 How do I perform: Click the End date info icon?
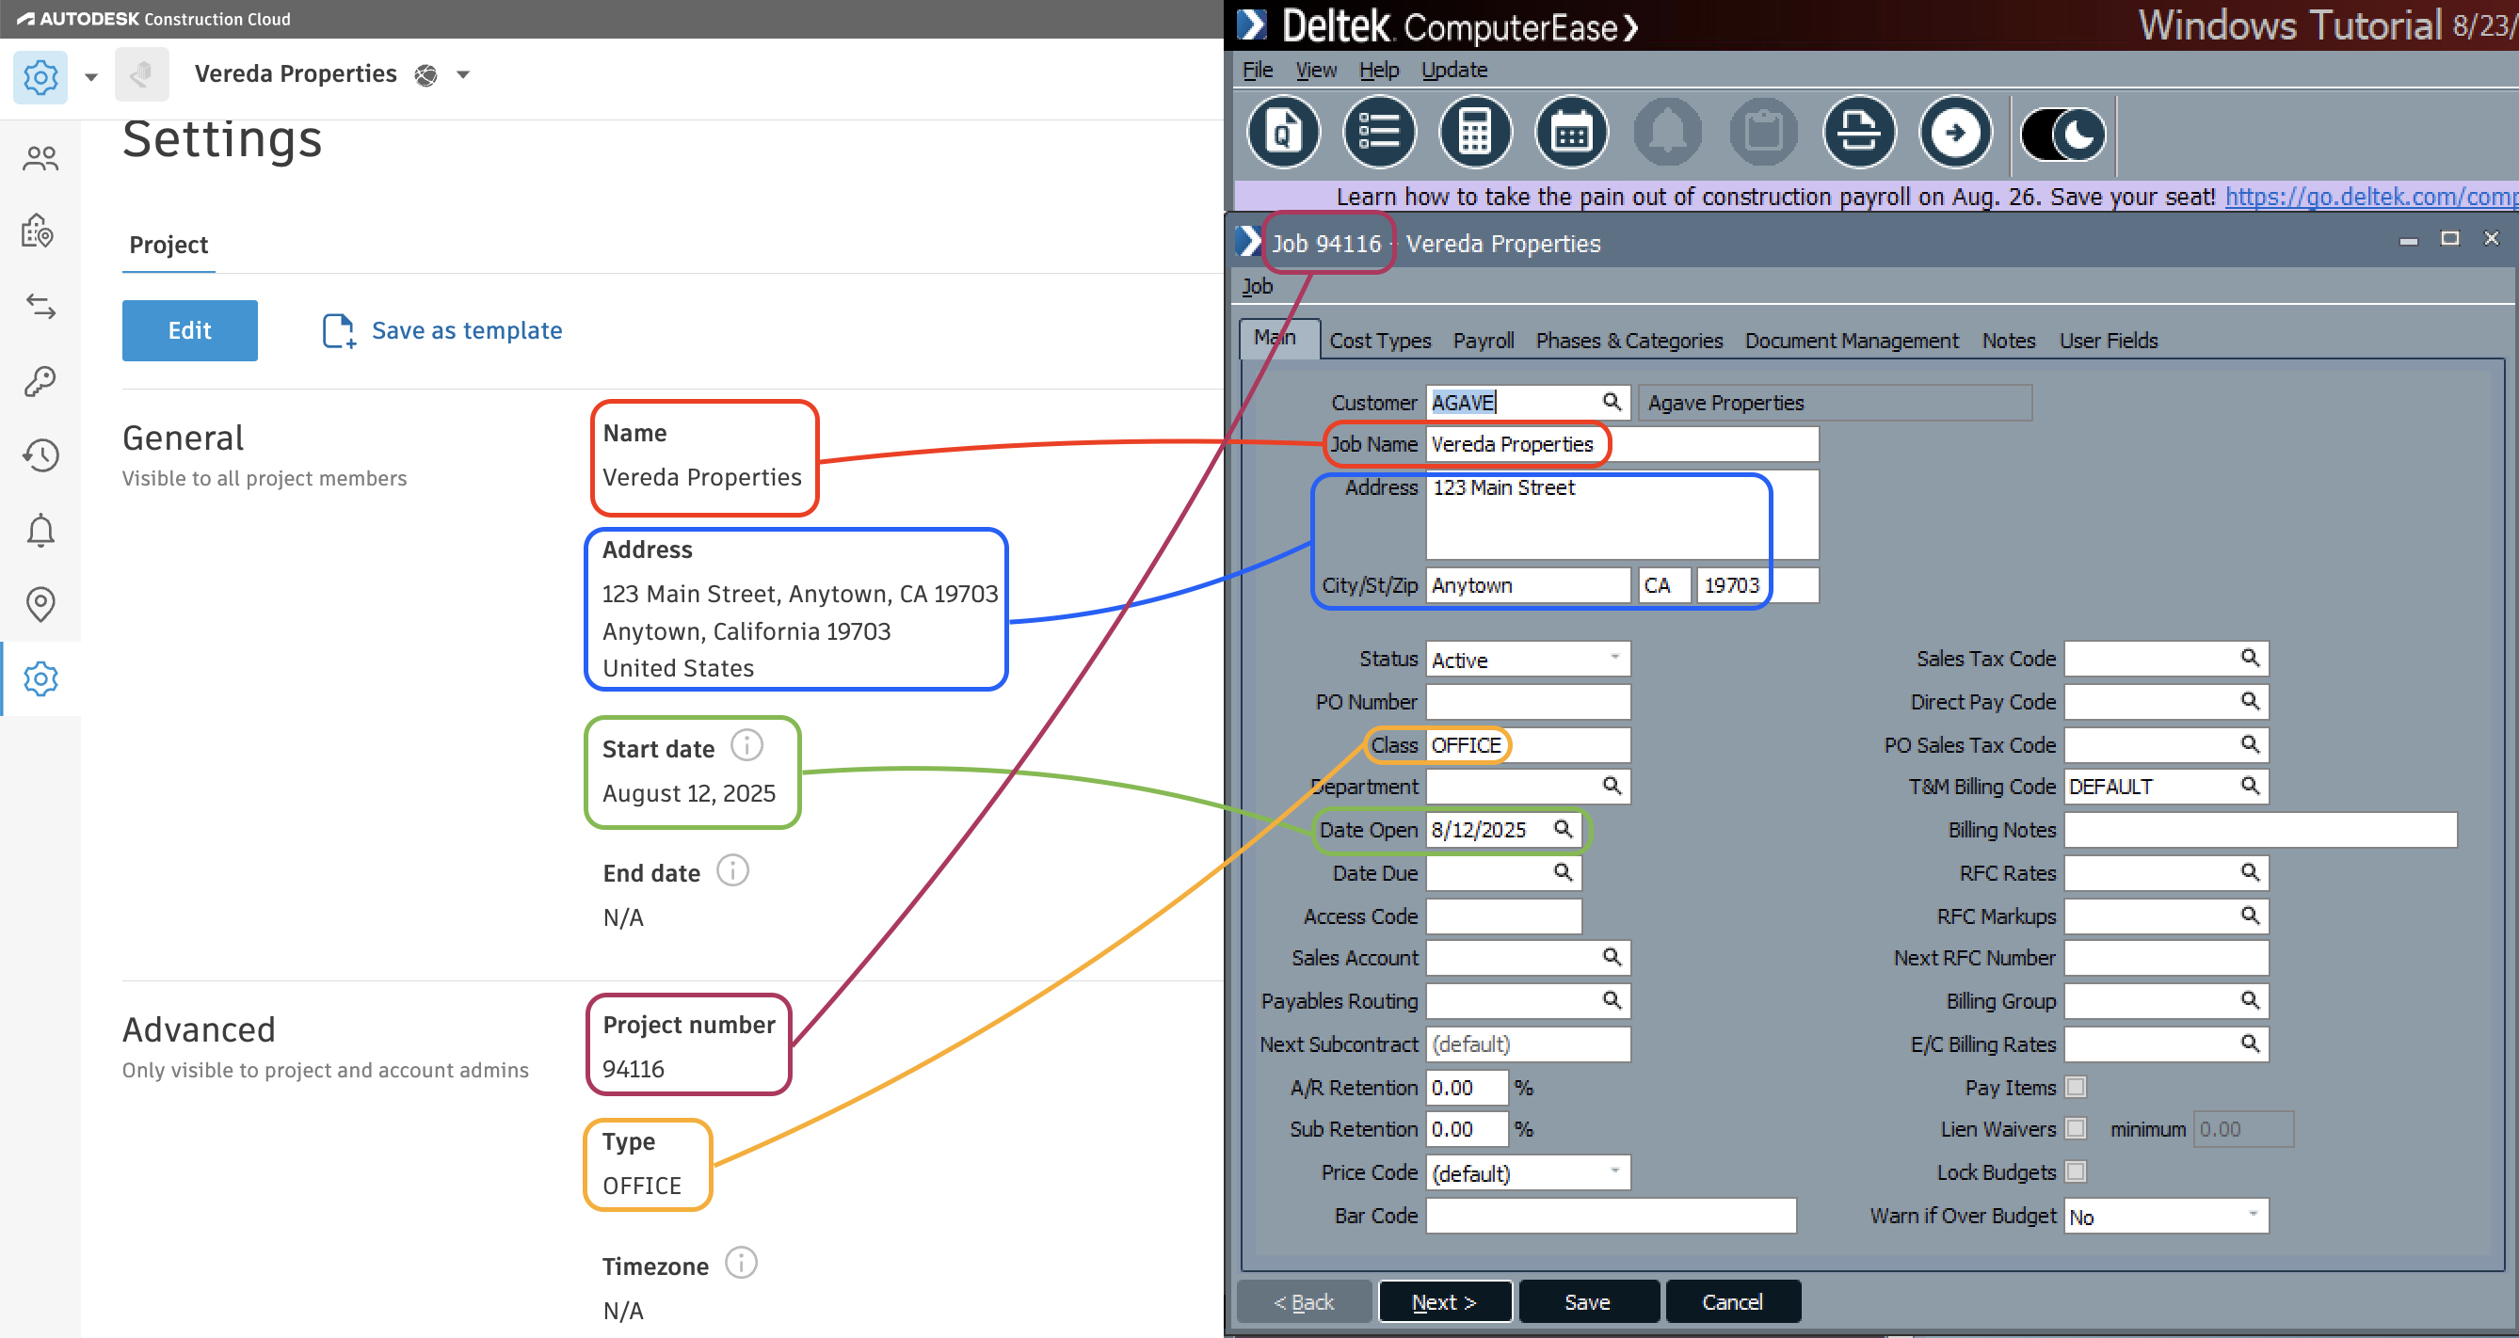[732, 870]
